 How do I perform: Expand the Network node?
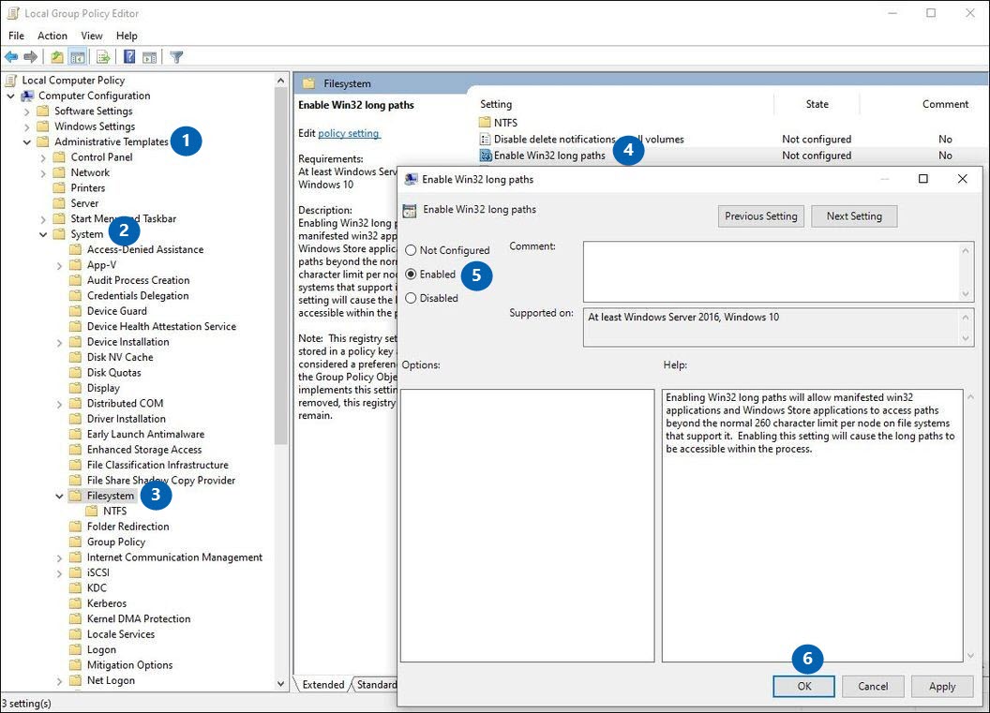pyautogui.click(x=43, y=173)
